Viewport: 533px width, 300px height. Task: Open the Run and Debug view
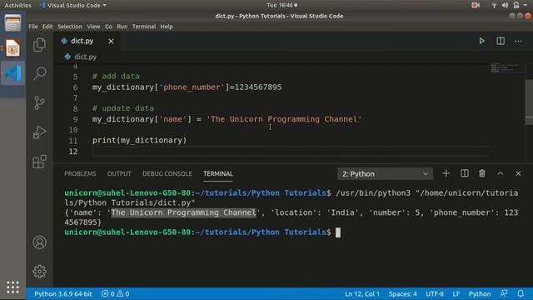(x=39, y=132)
